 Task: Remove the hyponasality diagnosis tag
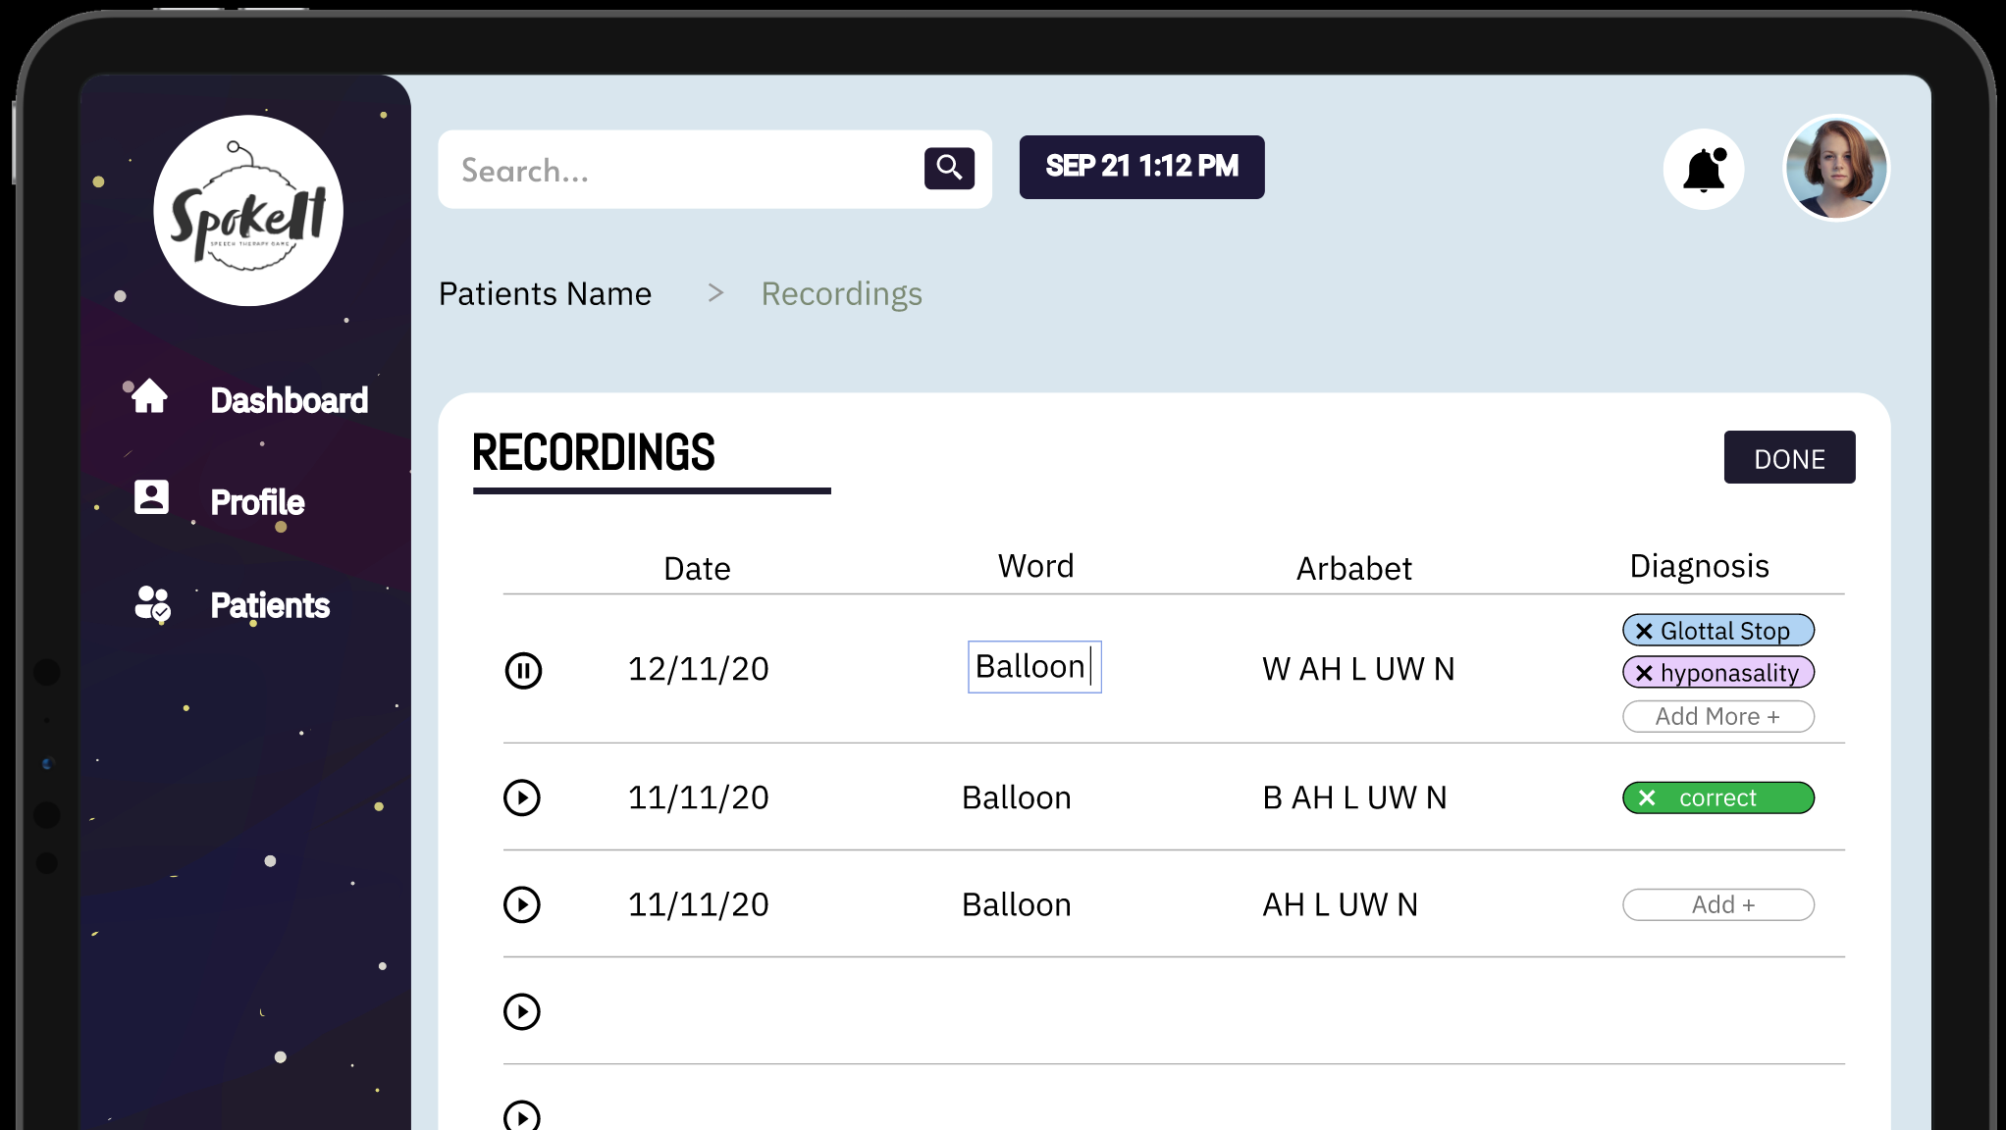tap(1644, 673)
